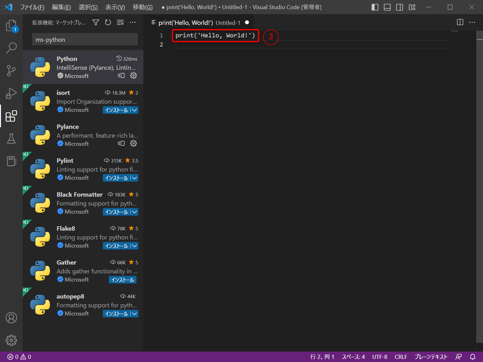Toggle the bottom panel visibility

tap(387, 7)
